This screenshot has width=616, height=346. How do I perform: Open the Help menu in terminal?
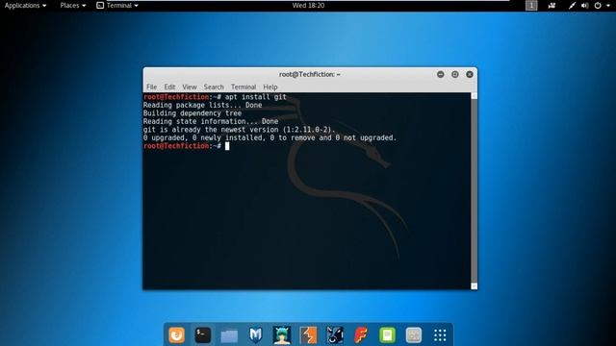click(x=270, y=87)
